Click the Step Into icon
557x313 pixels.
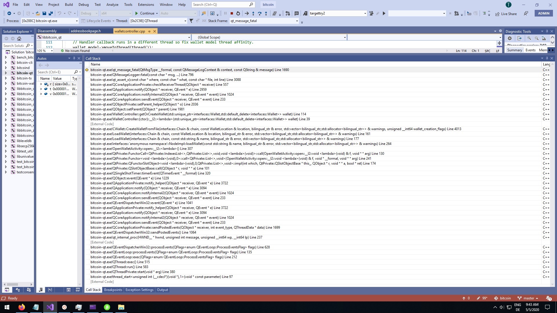coord(253,13)
